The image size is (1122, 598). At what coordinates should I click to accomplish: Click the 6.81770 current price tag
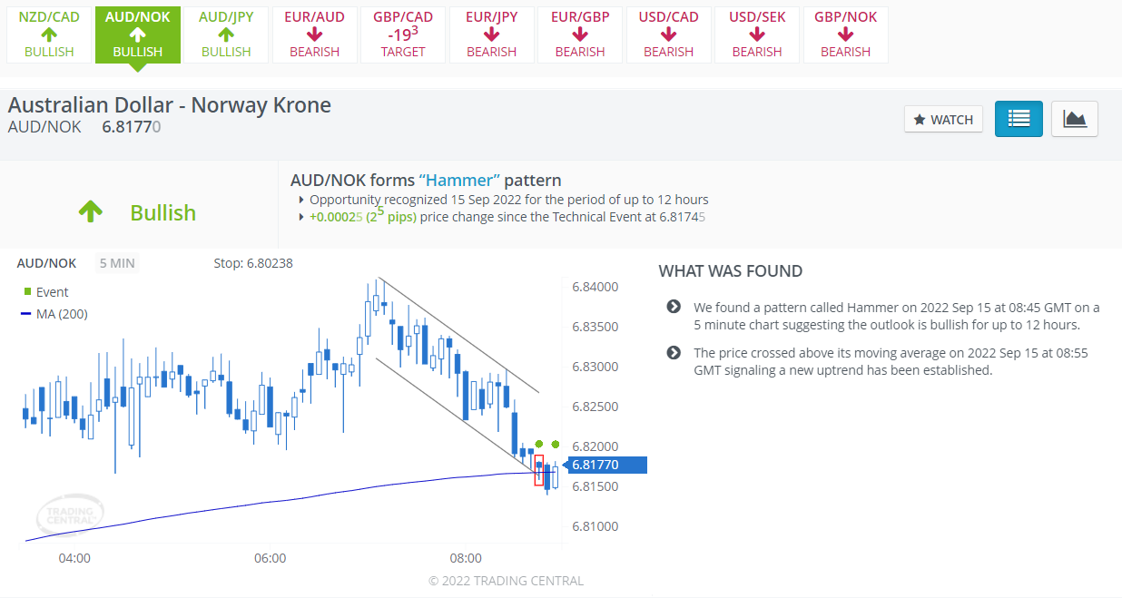606,465
